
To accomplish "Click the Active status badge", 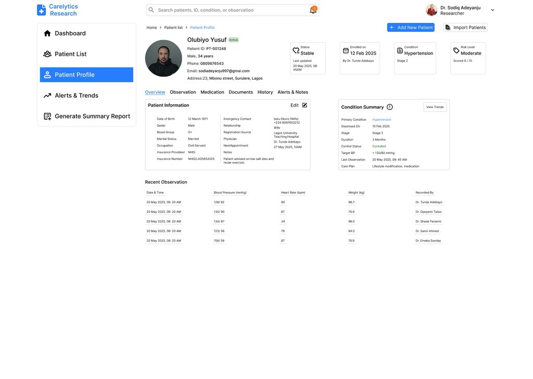I will point(234,40).
